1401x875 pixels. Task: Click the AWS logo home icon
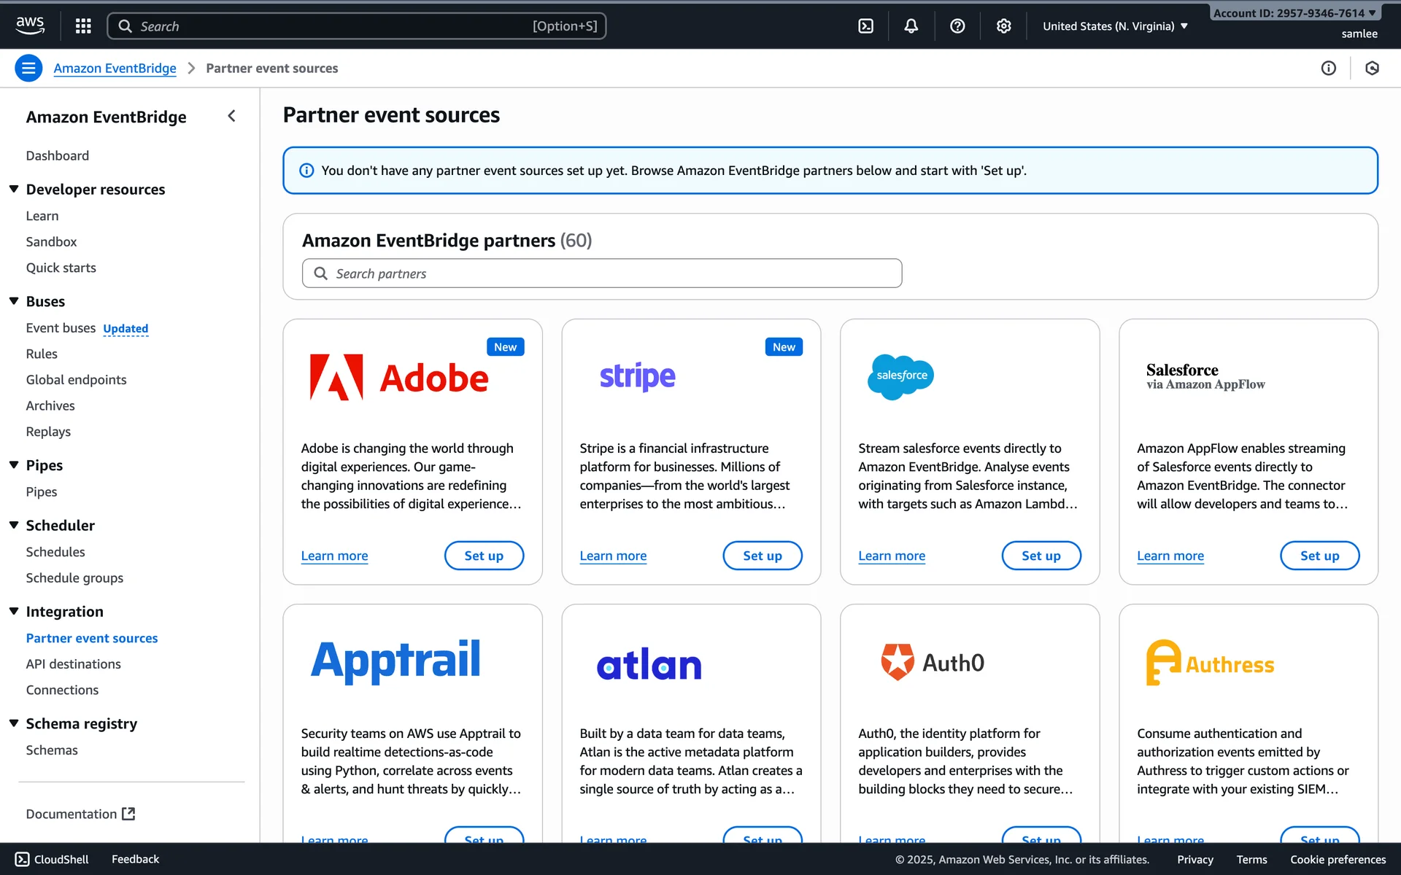[x=30, y=26]
